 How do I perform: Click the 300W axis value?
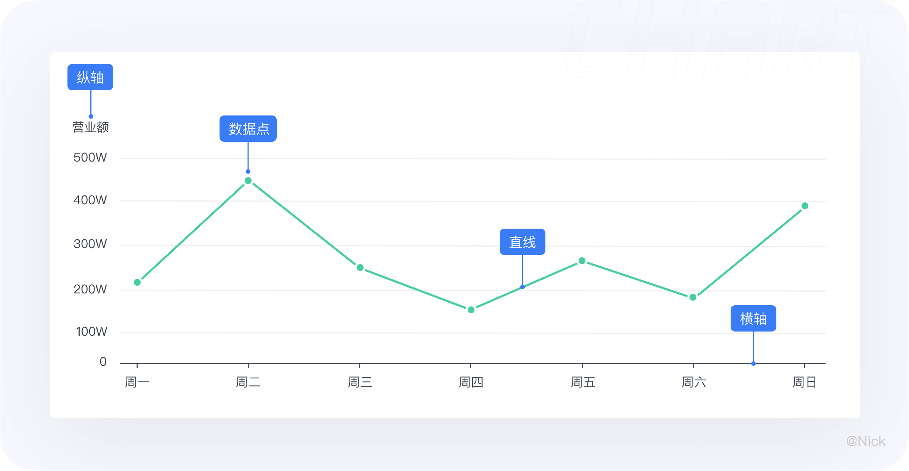point(90,244)
